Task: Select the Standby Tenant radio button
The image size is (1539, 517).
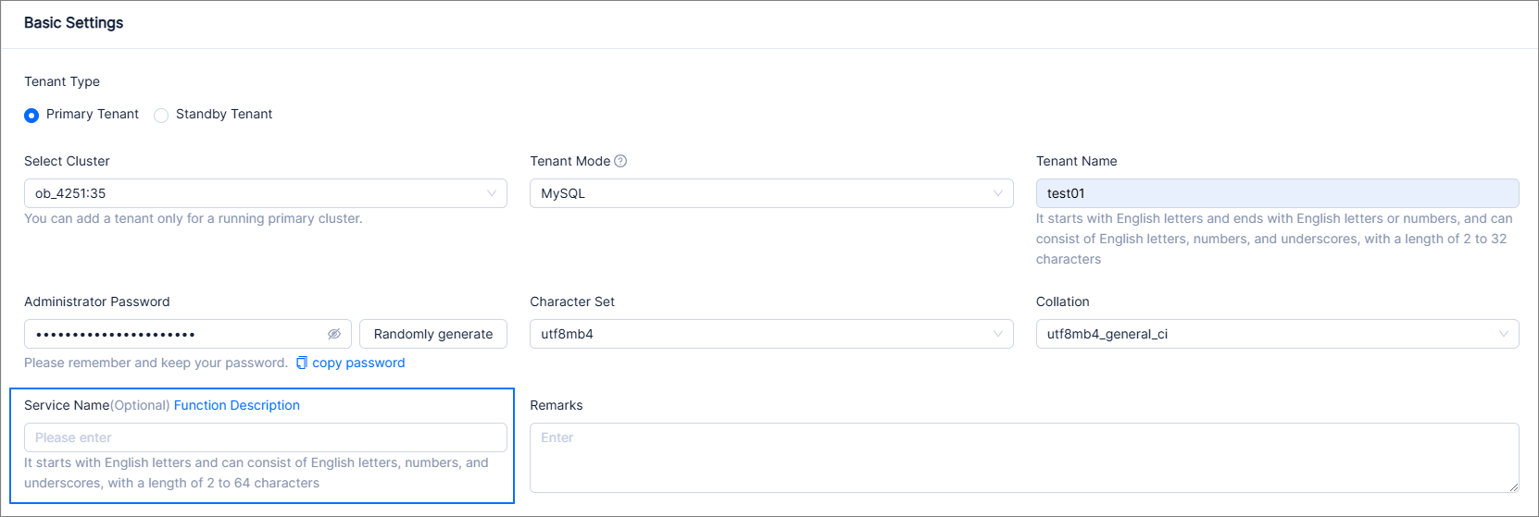Action: (161, 116)
